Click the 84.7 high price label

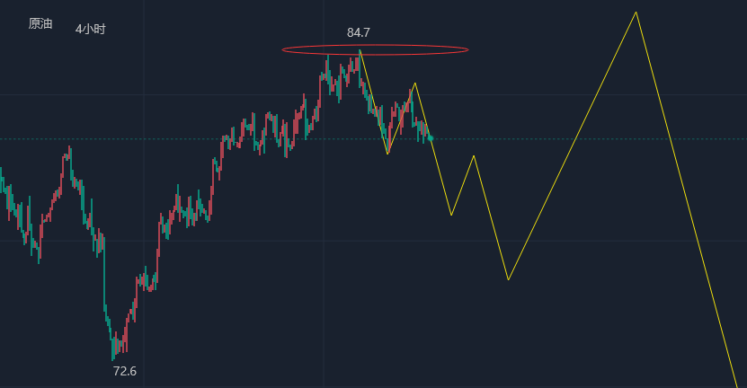(x=359, y=33)
